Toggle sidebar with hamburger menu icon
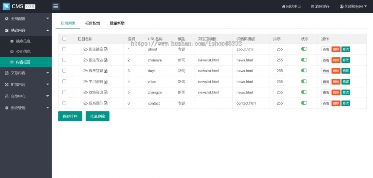This screenshot has height=178, width=373. pyautogui.click(x=56, y=6)
